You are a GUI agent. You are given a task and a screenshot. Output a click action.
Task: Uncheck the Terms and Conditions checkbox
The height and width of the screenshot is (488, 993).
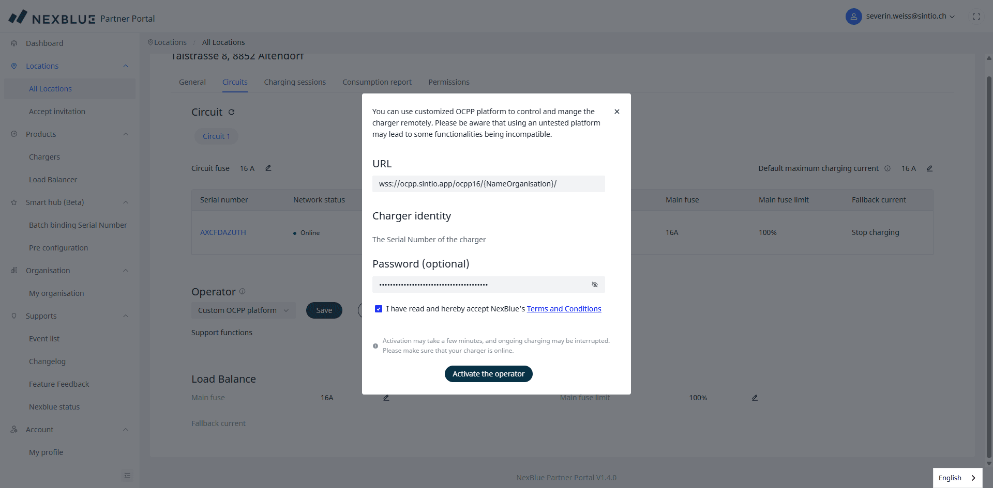click(x=379, y=309)
